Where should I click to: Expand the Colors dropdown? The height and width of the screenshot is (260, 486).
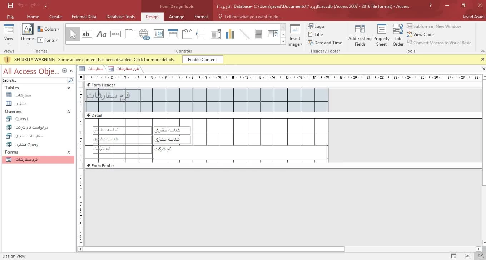point(49,29)
